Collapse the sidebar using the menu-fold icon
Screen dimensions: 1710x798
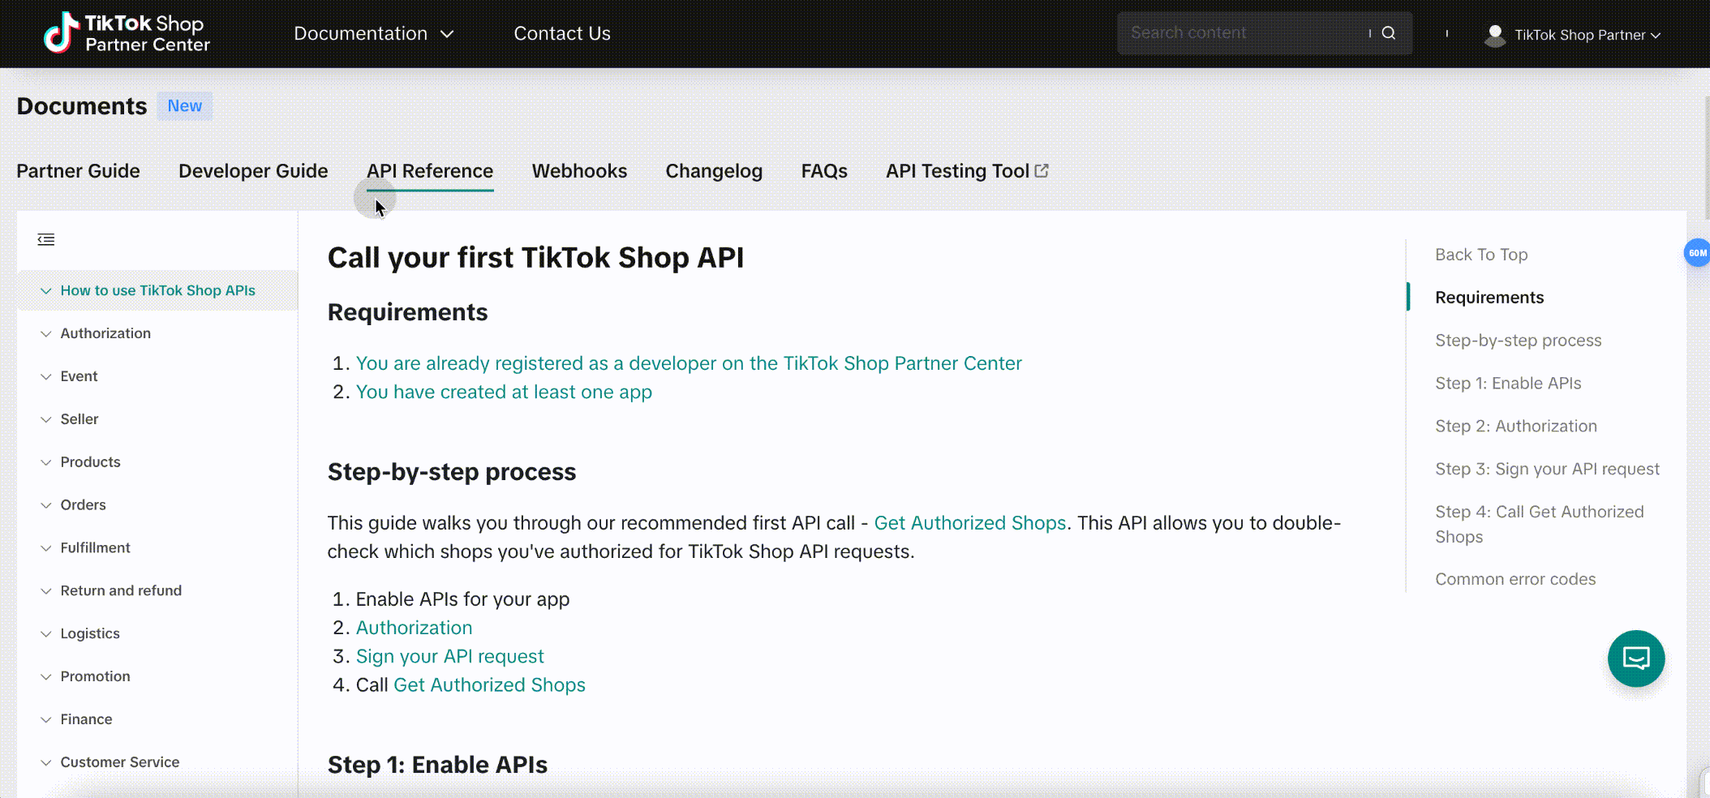point(46,239)
